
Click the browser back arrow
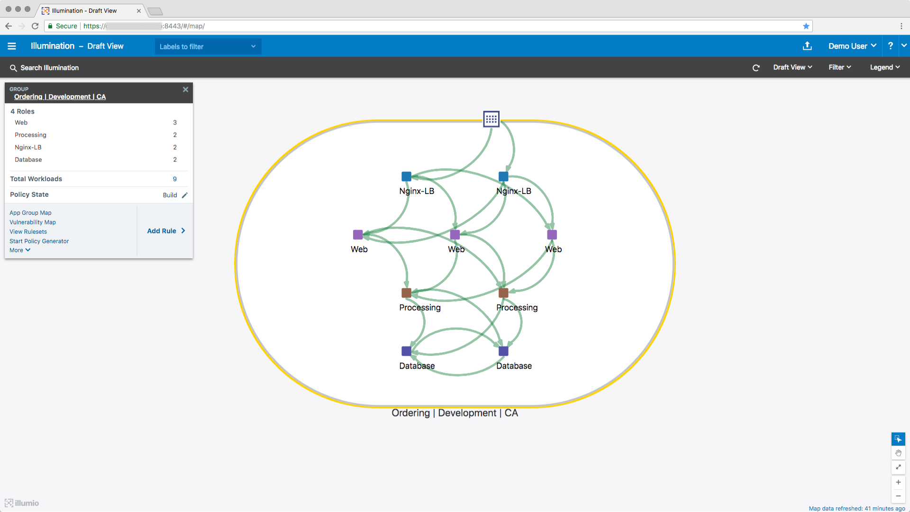(9, 26)
